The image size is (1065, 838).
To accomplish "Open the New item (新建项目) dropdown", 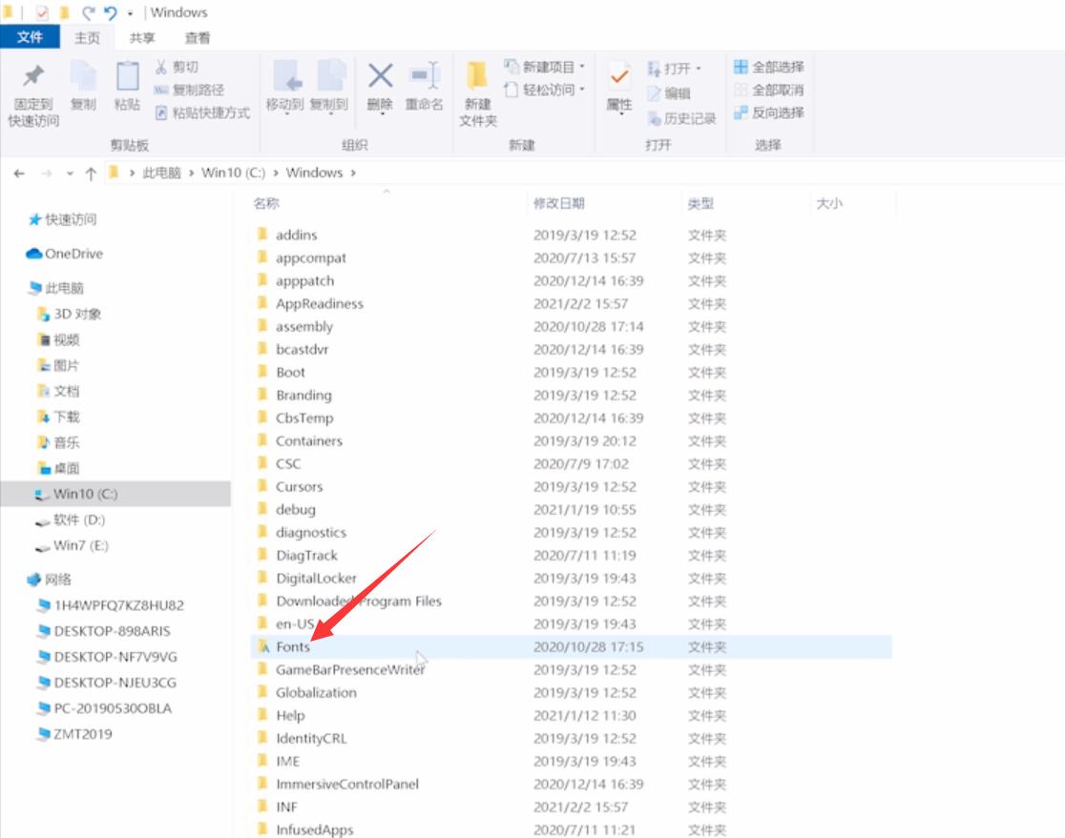I will click(x=544, y=67).
